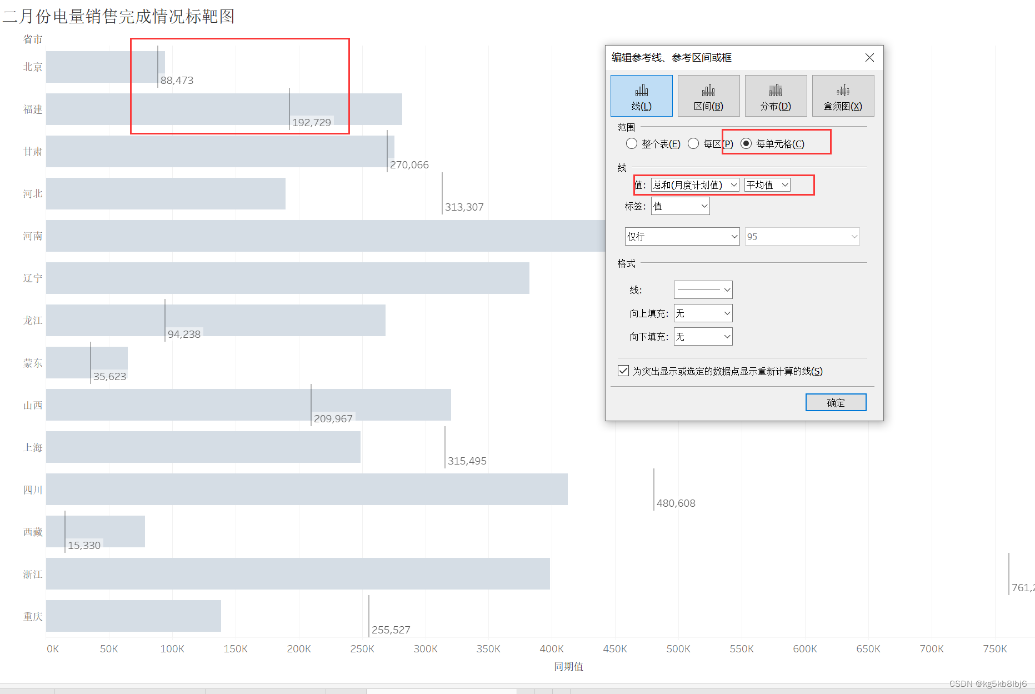The image size is (1035, 694).
Task: Click the 上海 row label
Action: 33,448
